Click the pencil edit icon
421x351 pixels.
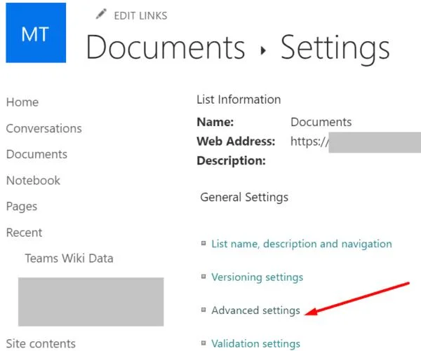(x=101, y=14)
